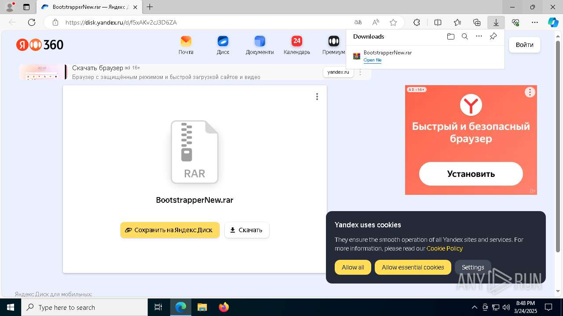Search downloads with magnifier icon
The image size is (563, 316).
tap(464, 36)
